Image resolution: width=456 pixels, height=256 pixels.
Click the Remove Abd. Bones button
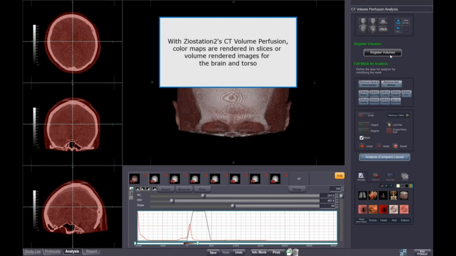(391, 83)
